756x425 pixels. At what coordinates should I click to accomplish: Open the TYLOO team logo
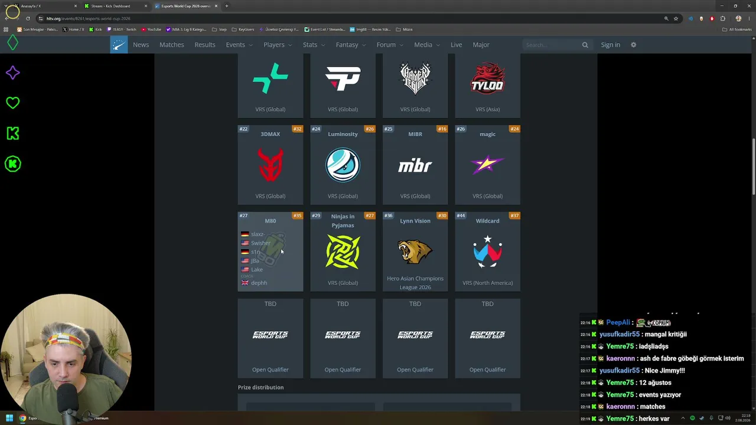[x=487, y=79]
